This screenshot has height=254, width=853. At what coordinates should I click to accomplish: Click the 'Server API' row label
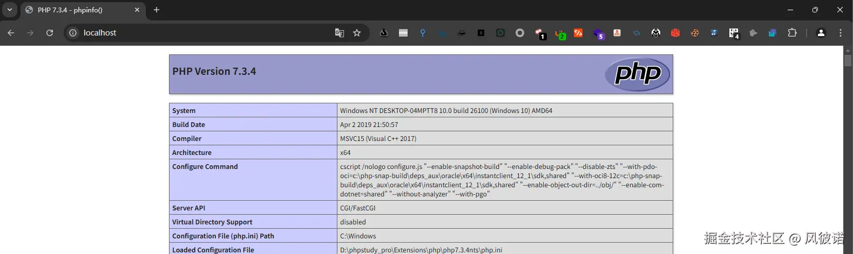pyautogui.click(x=189, y=208)
